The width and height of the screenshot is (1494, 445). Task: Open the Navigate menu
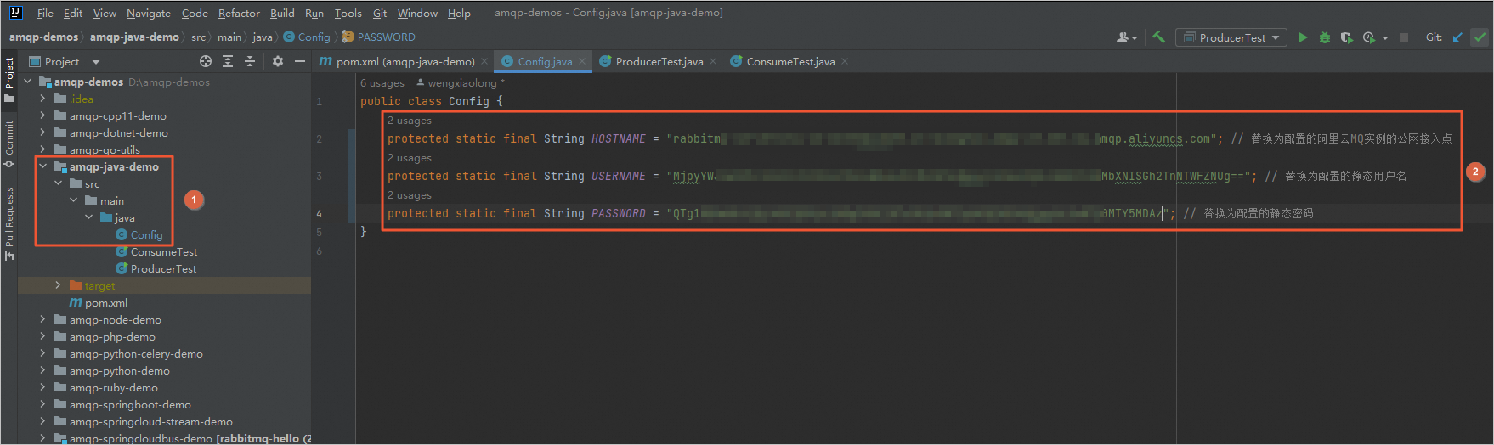[x=149, y=13]
